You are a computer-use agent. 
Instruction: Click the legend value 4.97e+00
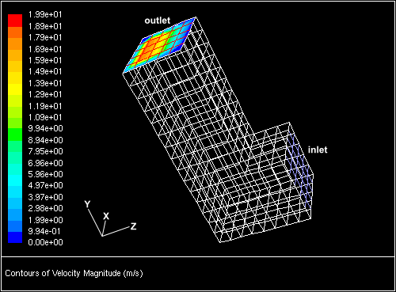(45, 185)
